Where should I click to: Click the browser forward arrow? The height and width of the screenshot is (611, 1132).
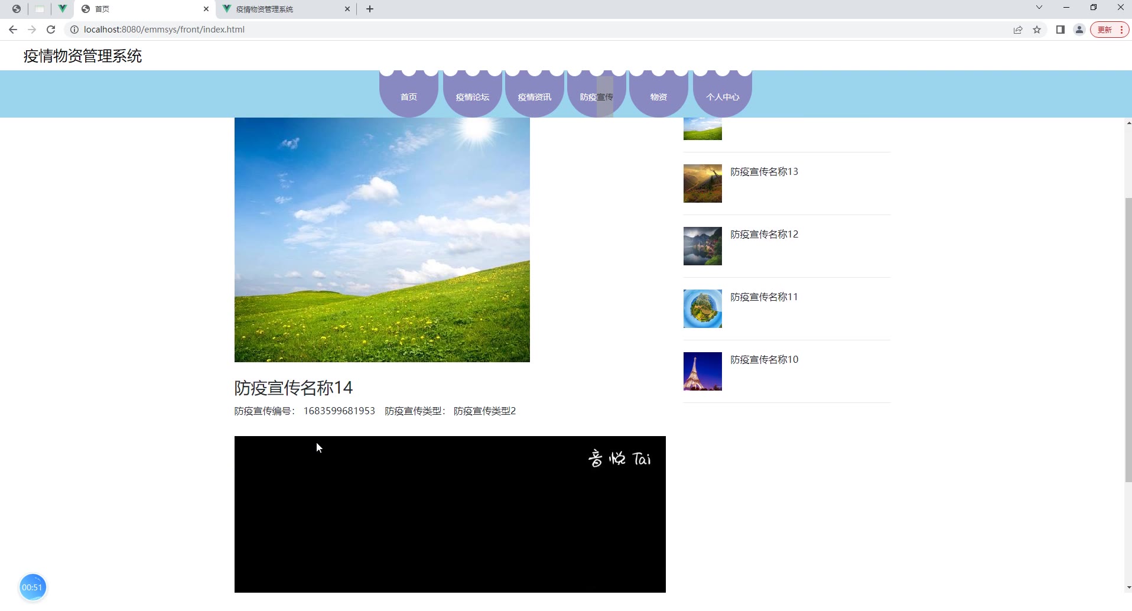[x=32, y=30]
